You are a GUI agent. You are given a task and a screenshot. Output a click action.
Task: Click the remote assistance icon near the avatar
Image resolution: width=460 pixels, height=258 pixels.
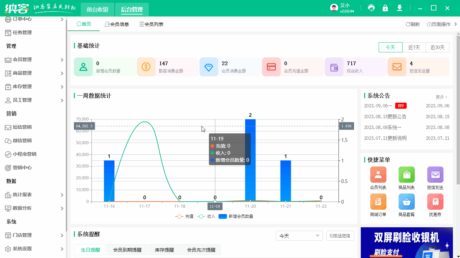click(x=371, y=7)
